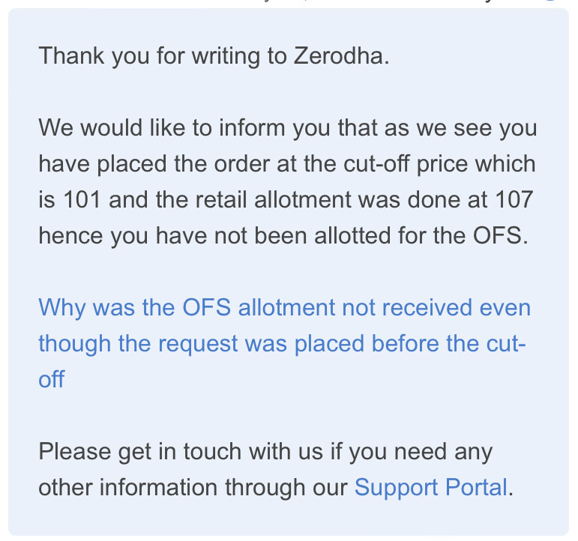
Task: Click the words 'retail allotment' in message
Action: 273,200
